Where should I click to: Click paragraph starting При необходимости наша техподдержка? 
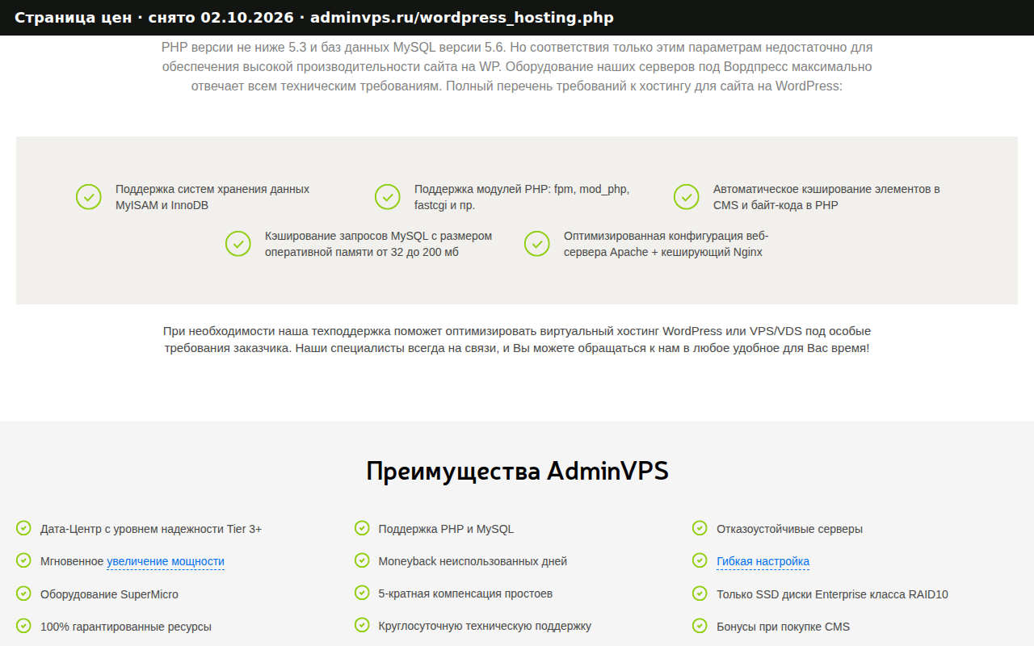pyautogui.click(x=517, y=340)
